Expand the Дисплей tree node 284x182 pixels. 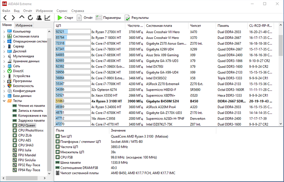pos(4,51)
